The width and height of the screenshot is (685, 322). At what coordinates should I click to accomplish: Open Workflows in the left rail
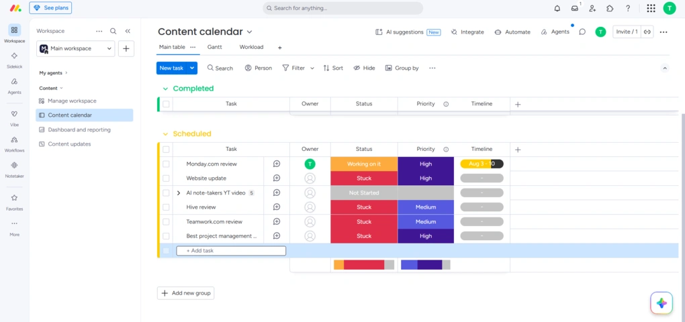pyautogui.click(x=14, y=144)
